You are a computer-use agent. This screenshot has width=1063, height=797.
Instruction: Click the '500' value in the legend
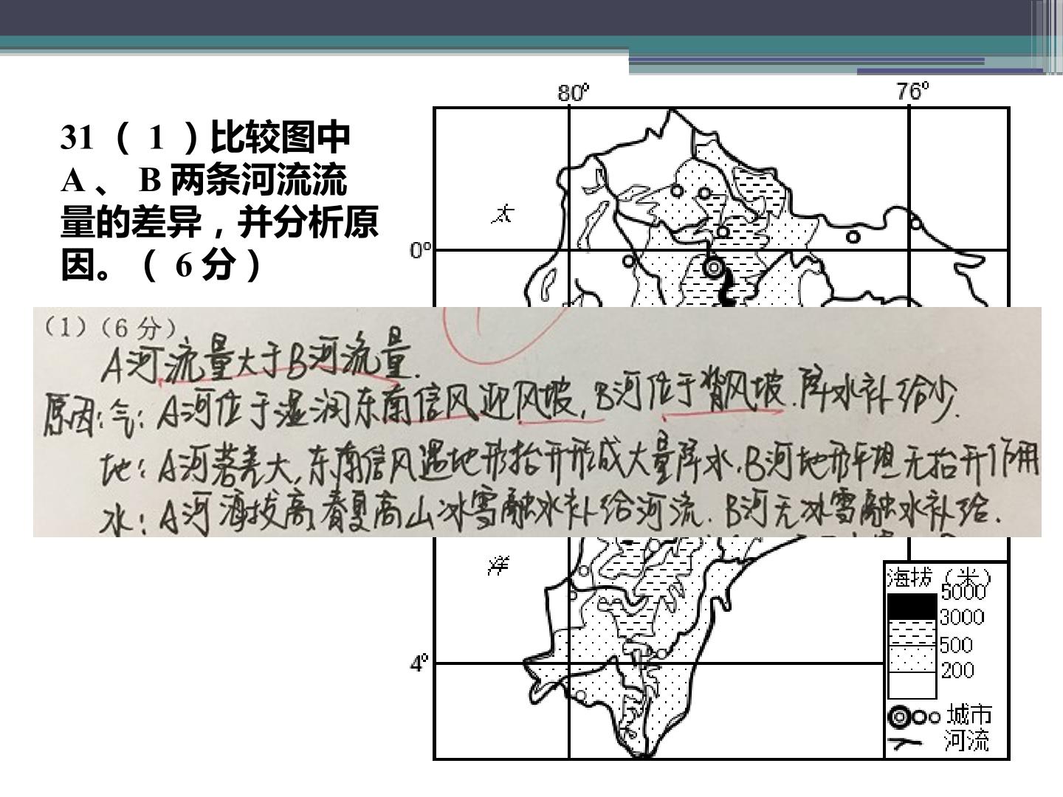pyautogui.click(x=957, y=645)
